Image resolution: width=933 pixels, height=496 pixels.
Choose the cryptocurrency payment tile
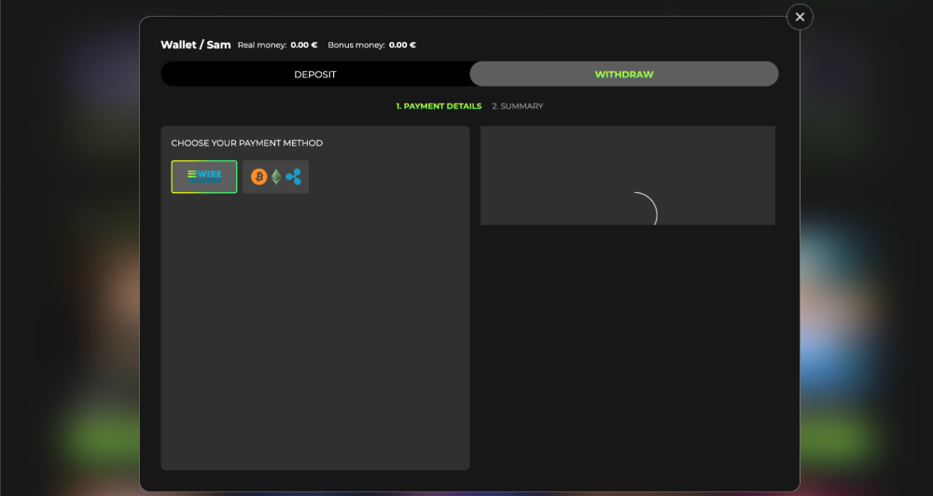(x=275, y=176)
